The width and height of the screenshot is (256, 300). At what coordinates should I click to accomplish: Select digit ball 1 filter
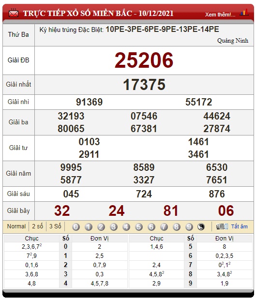[89, 227]
